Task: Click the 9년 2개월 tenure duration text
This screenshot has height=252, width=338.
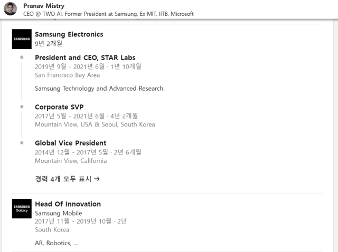Action: click(x=49, y=43)
